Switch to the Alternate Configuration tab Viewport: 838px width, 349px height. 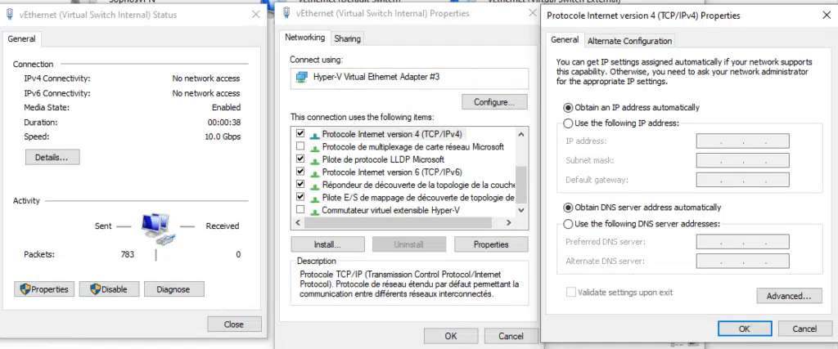click(629, 41)
